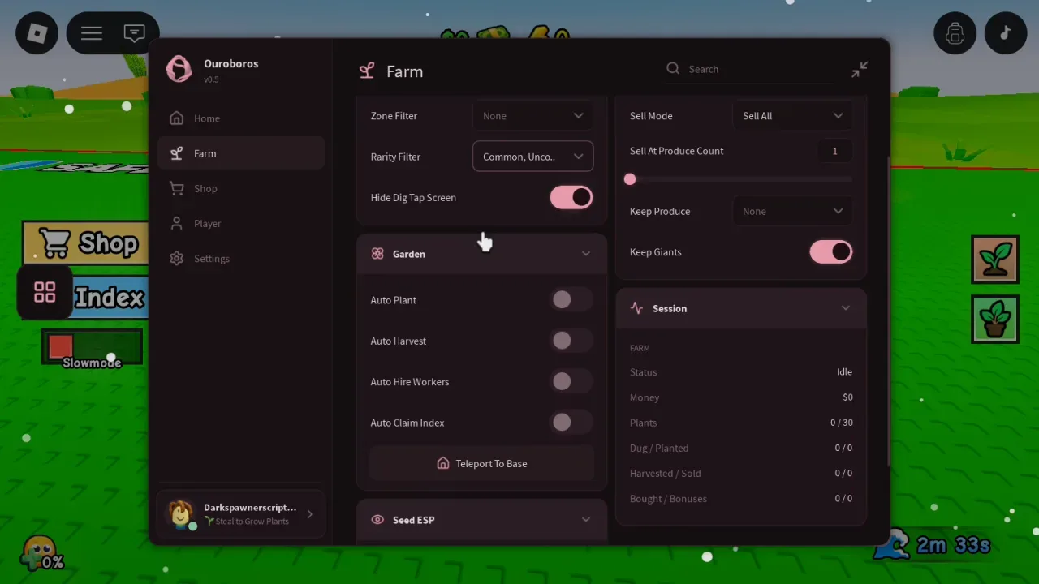
Task: Expand the Seed ESP section chevron
Action: pyautogui.click(x=586, y=520)
